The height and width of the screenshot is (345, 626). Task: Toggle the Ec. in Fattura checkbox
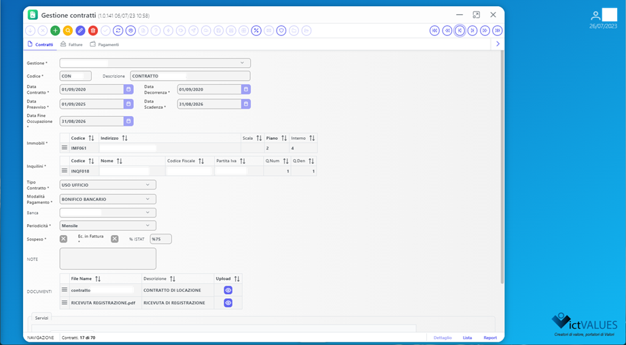[115, 239]
